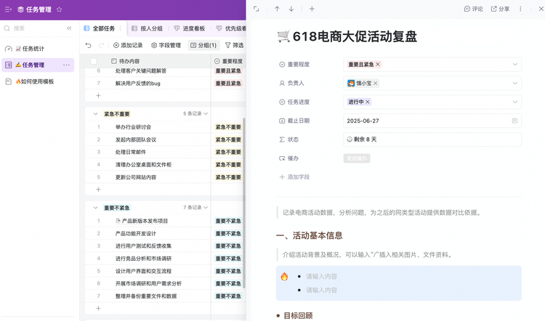This screenshot has width=545, height=321.
Task: Click the table vertical scrollbar
Action: tap(244, 203)
